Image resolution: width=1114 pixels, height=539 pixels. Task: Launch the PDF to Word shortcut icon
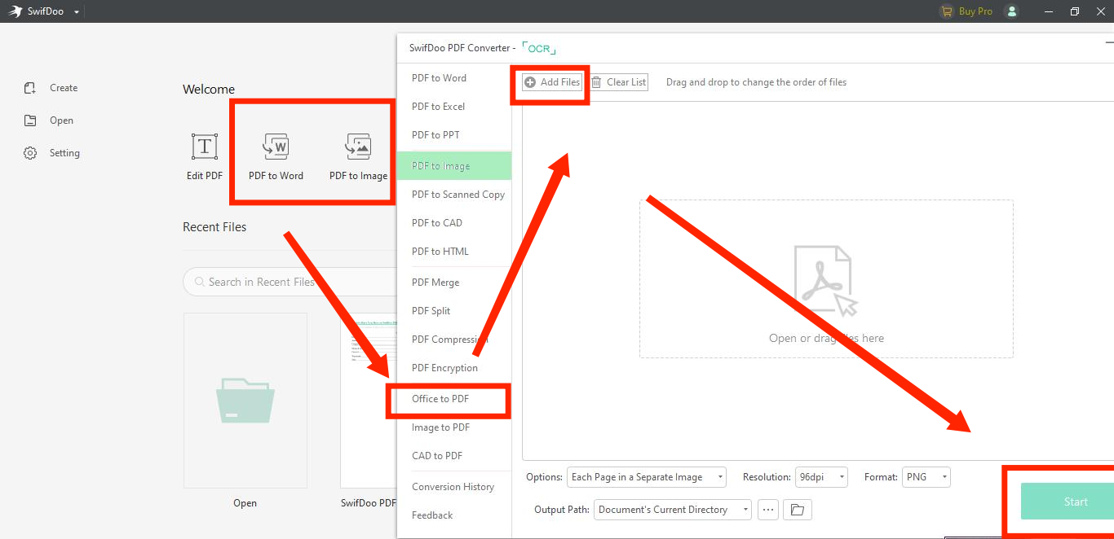coord(276,156)
